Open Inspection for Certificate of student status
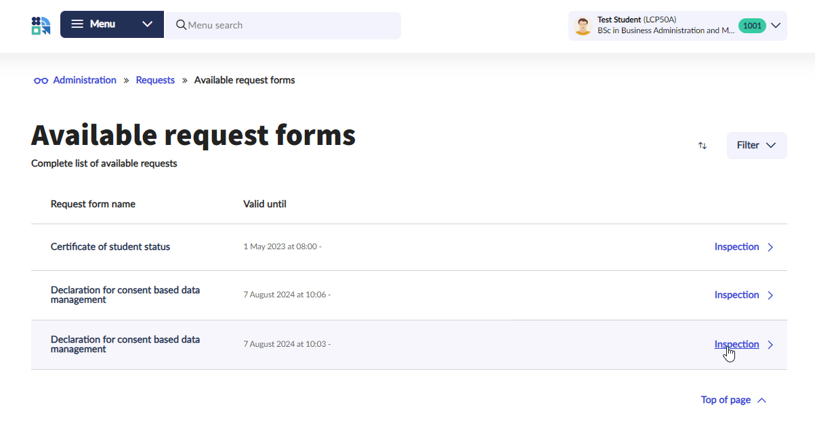 point(736,247)
